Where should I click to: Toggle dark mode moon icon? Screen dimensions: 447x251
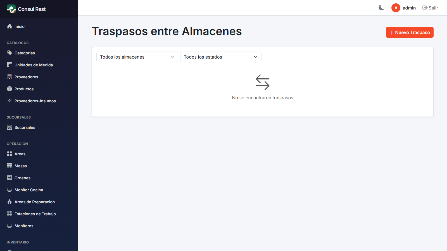381,8
